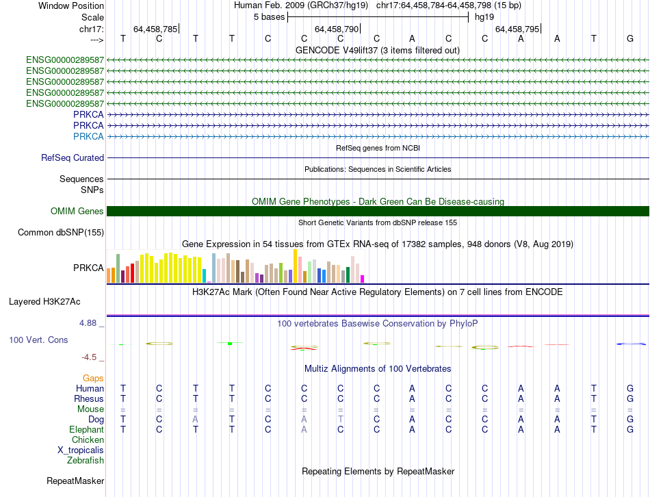
Task: Click the G in the Elephant alignment row
Action: (629, 430)
